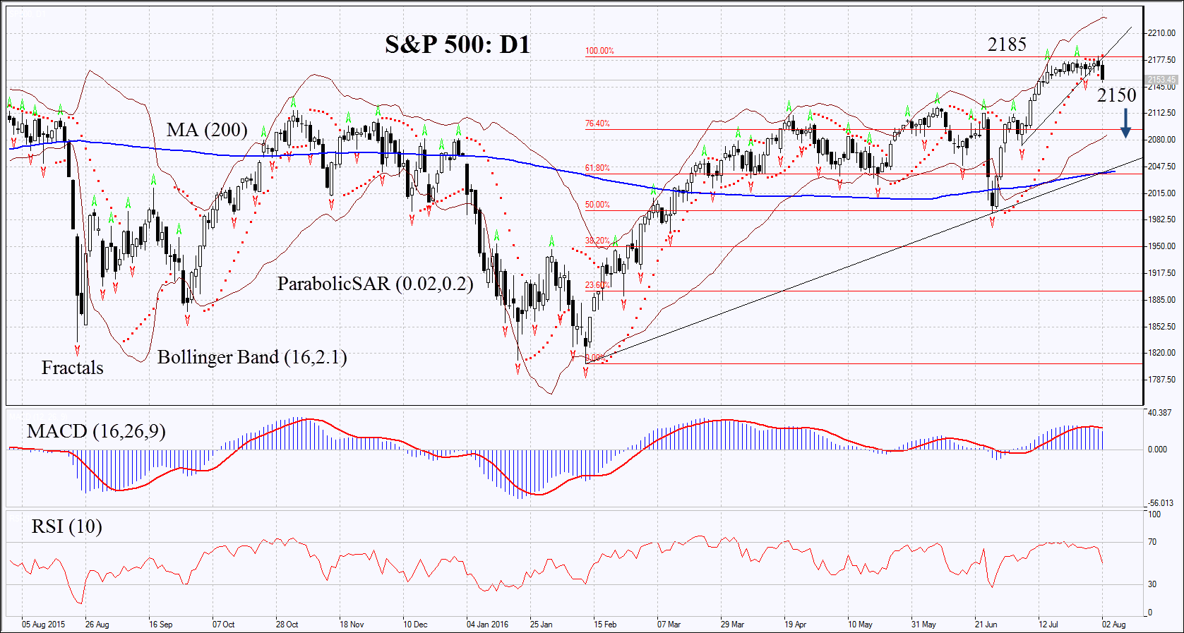Select the 1917.50 price axis label
The width and height of the screenshot is (1184, 633).
[x=1161, y=273]
